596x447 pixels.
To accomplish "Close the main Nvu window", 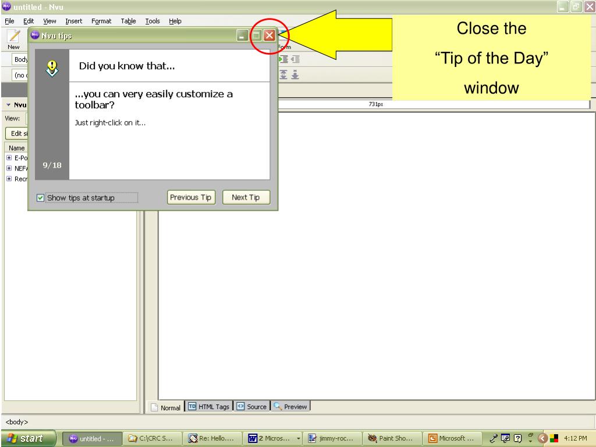I will click(x=590, y=7).
